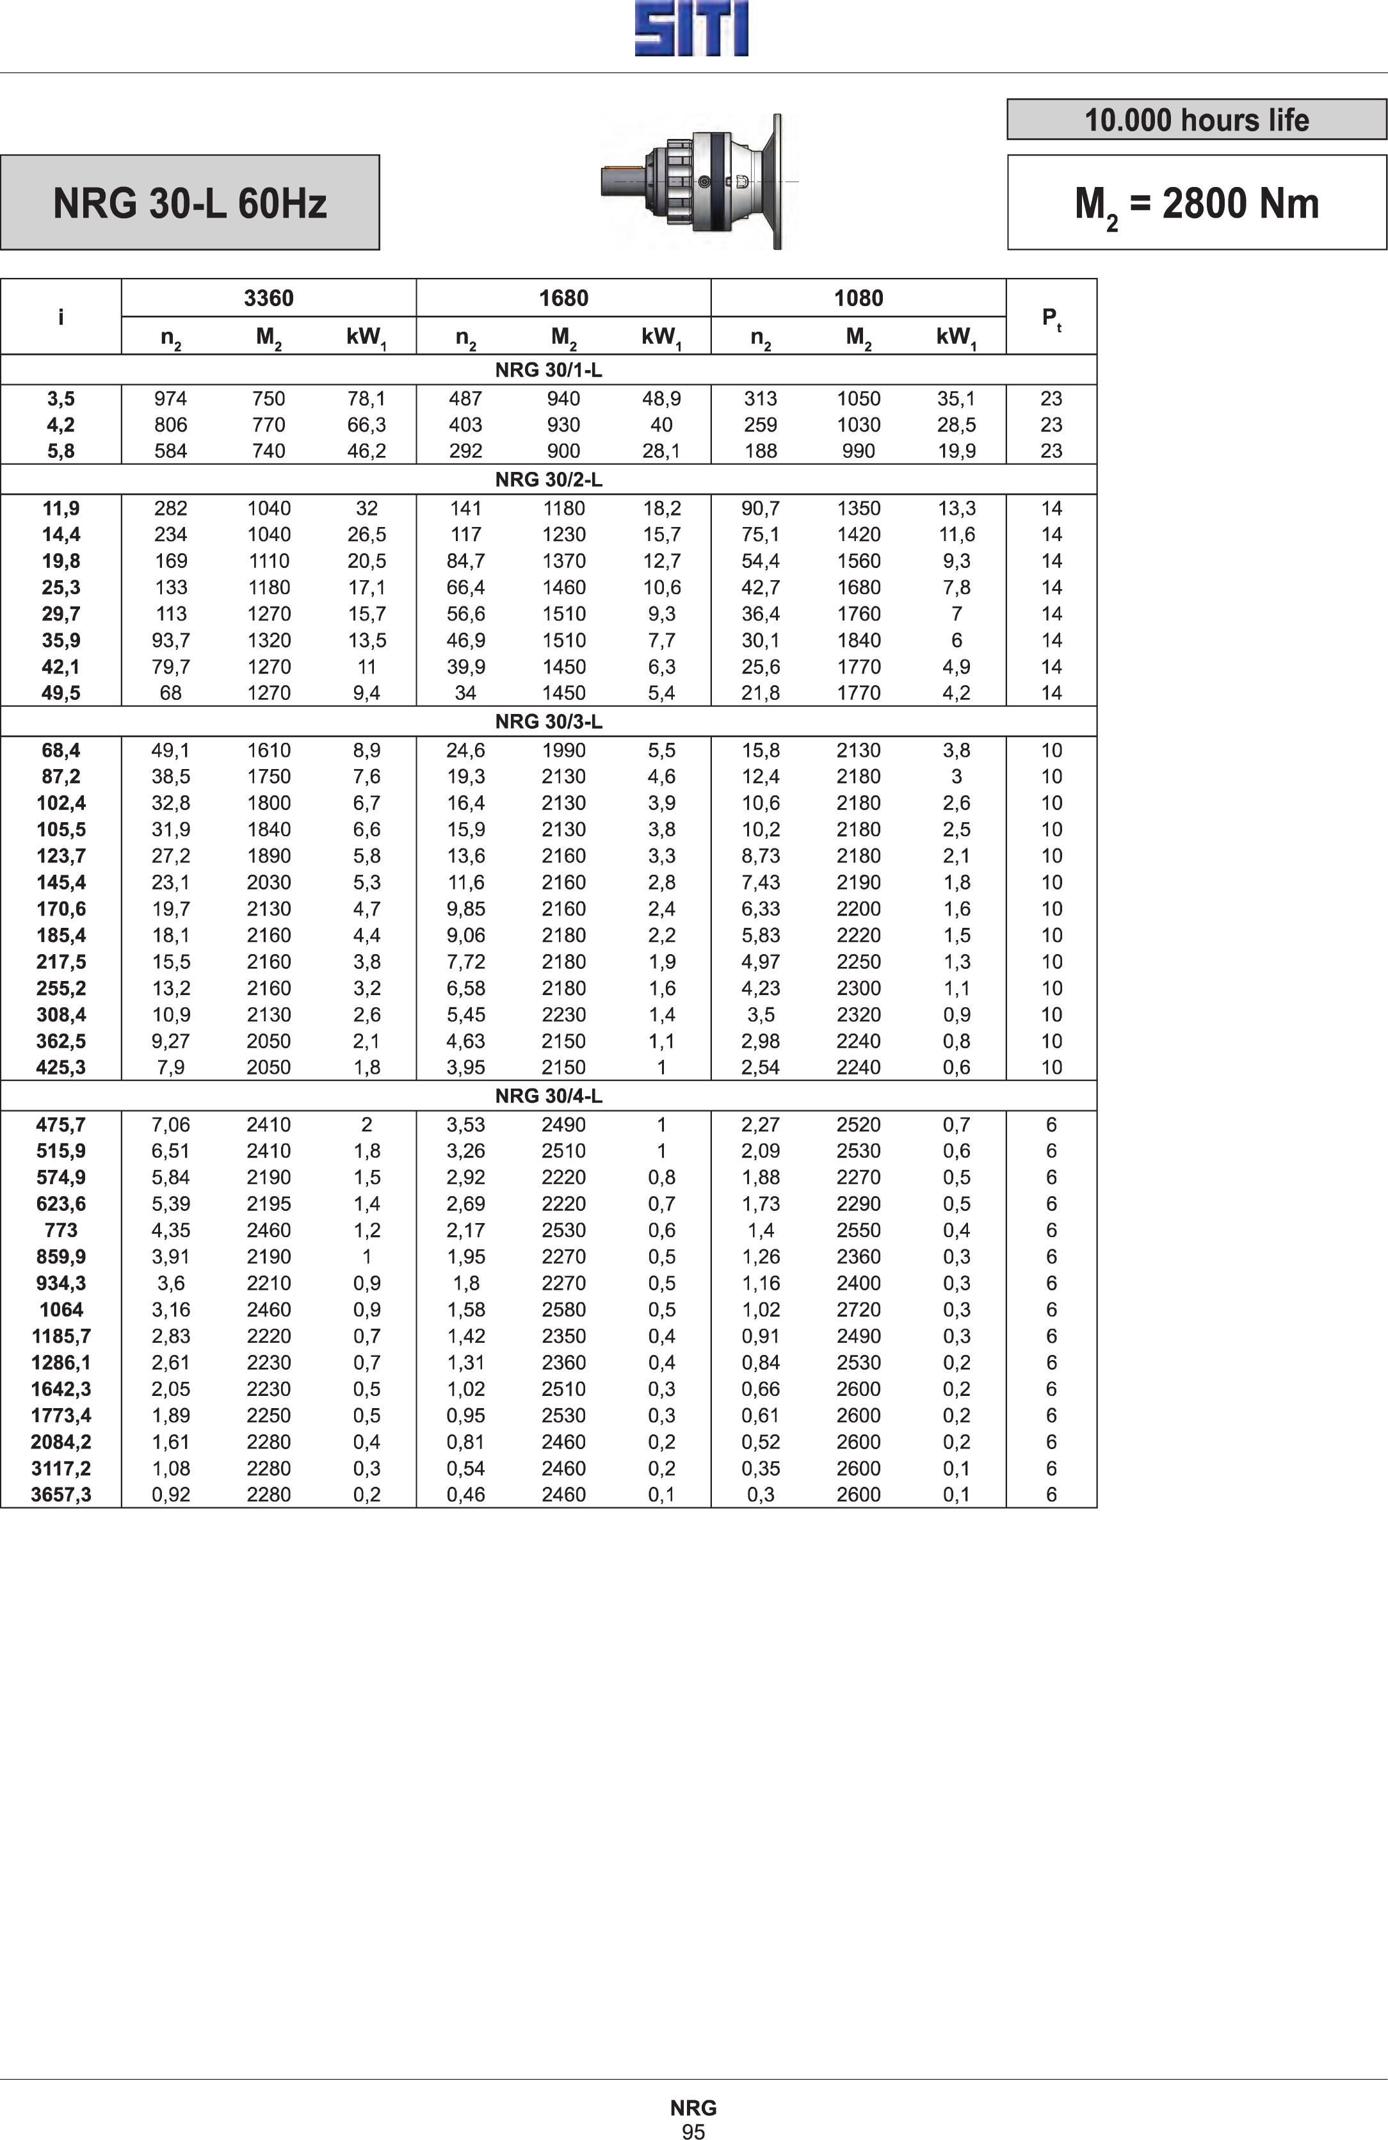Click the 'i' ratio column header
The image size is (1388, 2140).
(61, 318)
